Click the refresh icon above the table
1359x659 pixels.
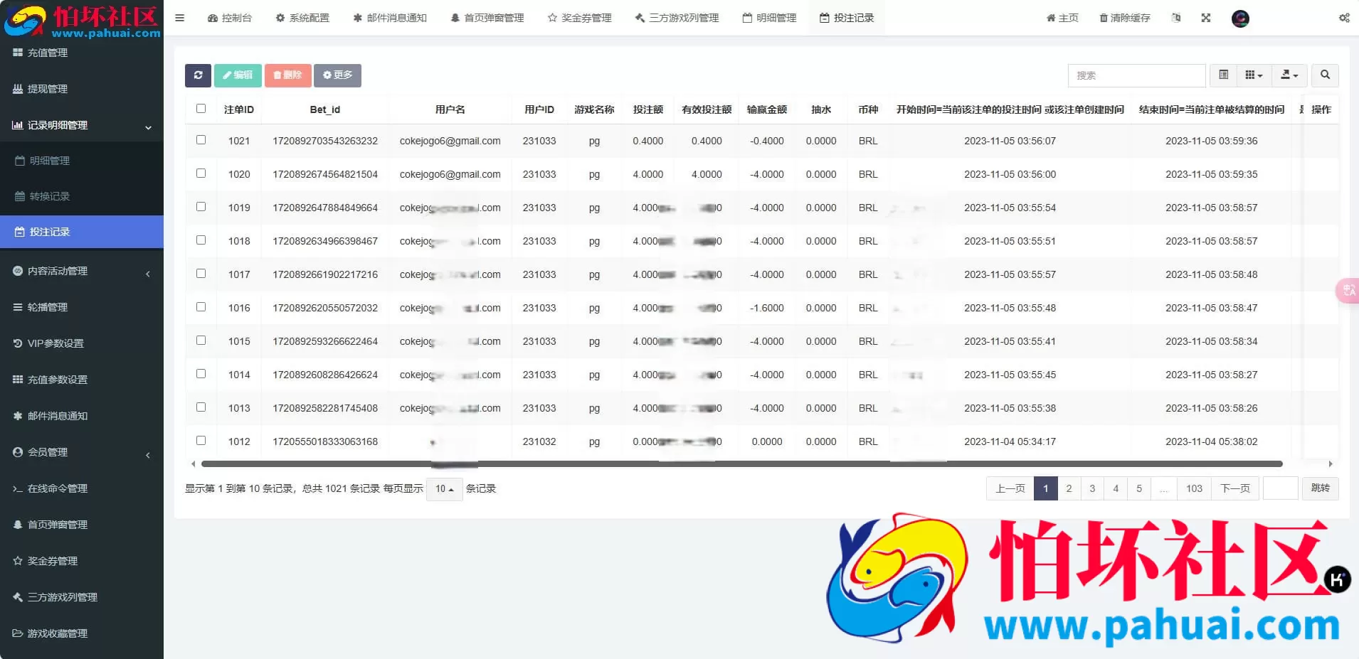(198, 75)
